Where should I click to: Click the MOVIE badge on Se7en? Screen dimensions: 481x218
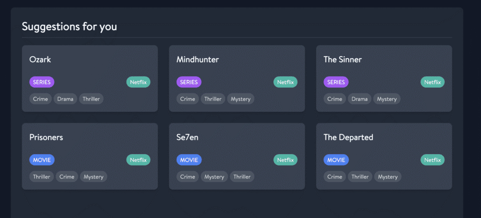pyautogui.click(x=189, y=160)
